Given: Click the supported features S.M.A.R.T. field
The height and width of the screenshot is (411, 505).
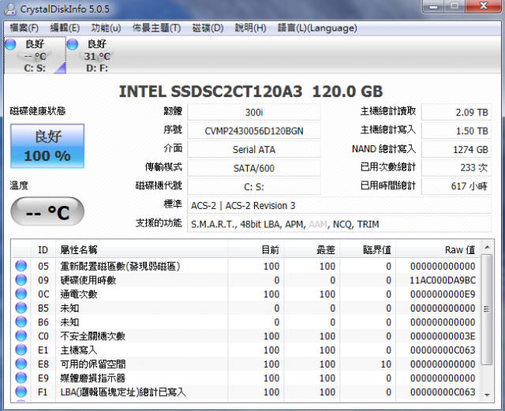Looking at the screenshot, I should coord(339,224).
